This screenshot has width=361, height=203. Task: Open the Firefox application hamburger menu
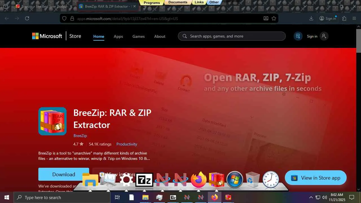(x=355, y=18)
